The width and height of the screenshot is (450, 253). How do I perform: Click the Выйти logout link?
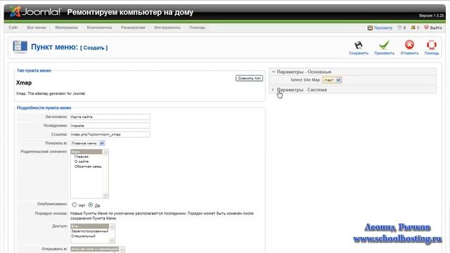(x=436, y=28)
